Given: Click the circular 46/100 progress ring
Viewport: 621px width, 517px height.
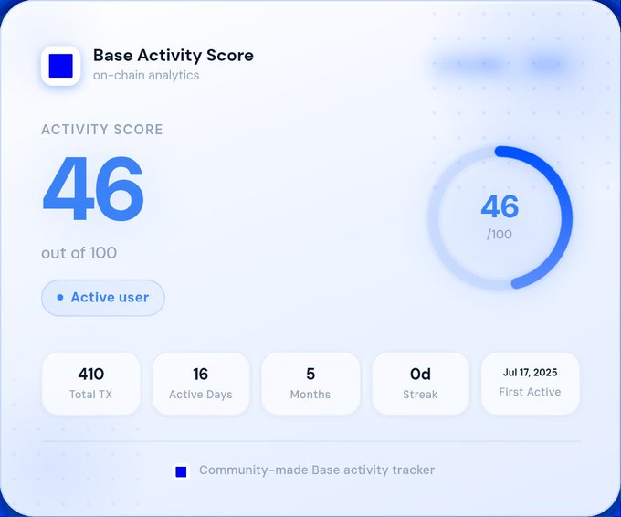Looking at the screenshot, I should 500,217.
